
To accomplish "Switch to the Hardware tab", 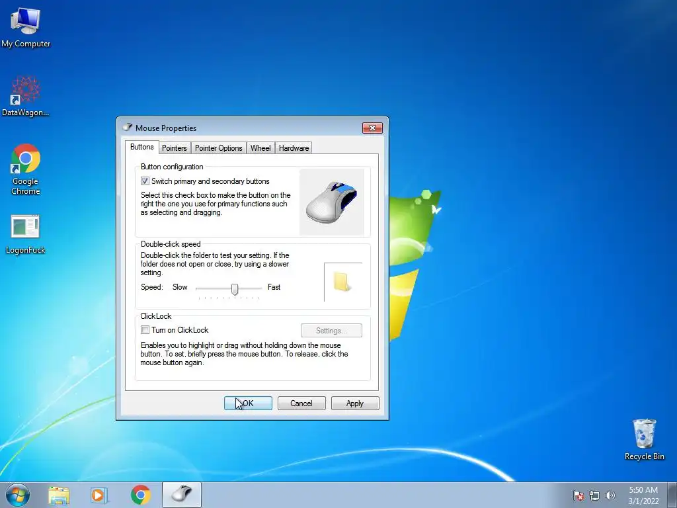I will 294,148.
